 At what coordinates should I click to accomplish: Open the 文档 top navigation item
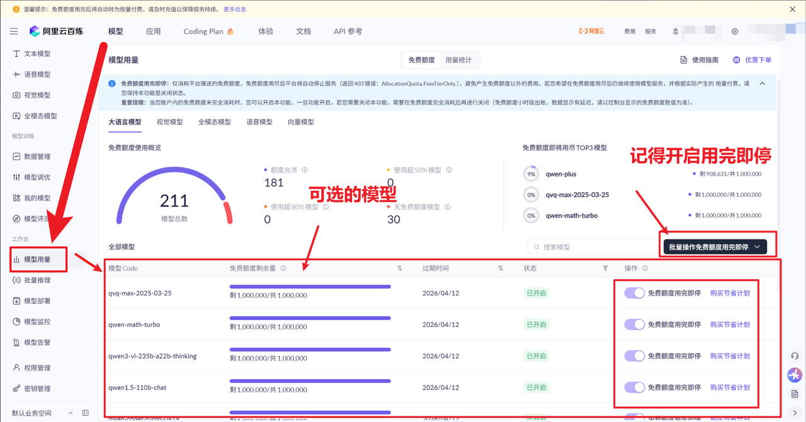click(304, 31)
